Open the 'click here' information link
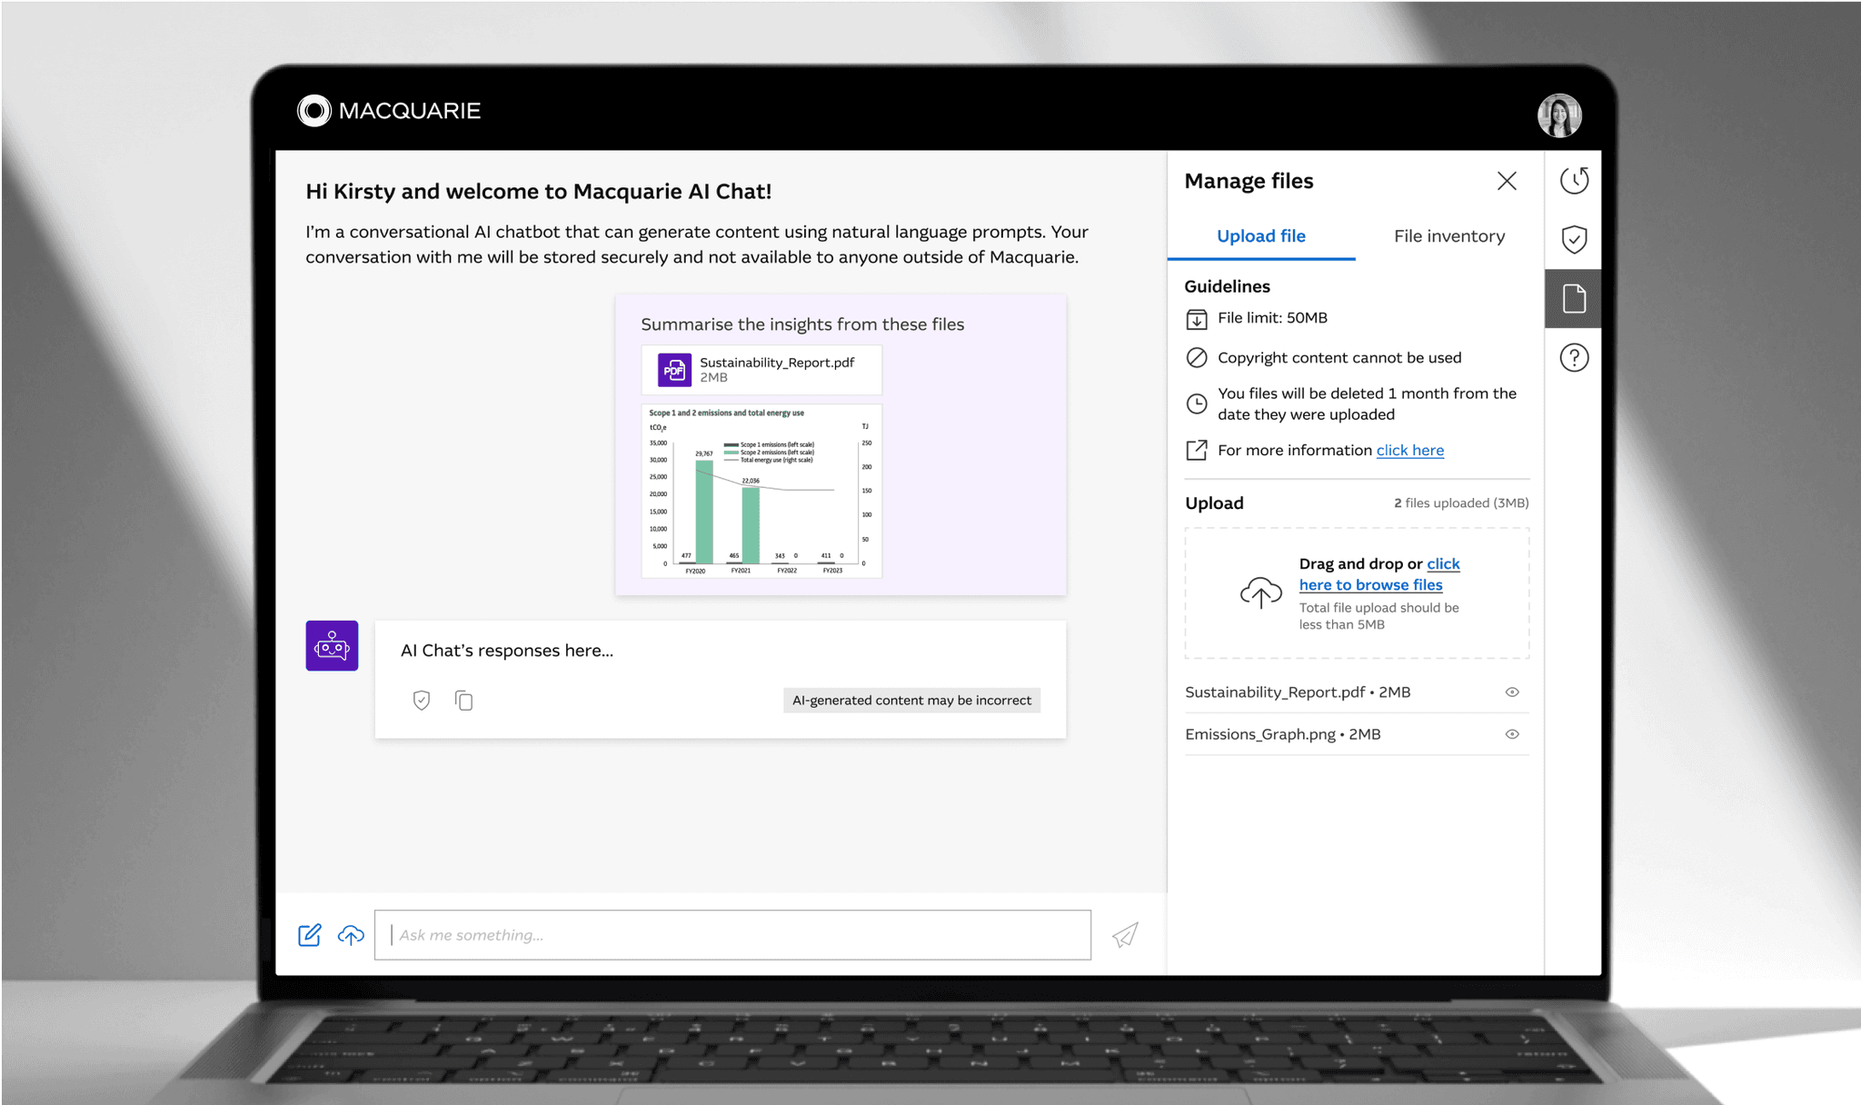 1409,451
